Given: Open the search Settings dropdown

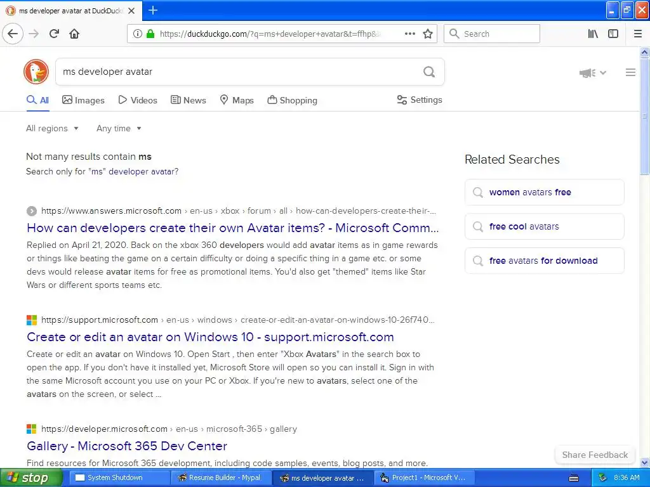Looking at the screenshot, I should [420, 100].
